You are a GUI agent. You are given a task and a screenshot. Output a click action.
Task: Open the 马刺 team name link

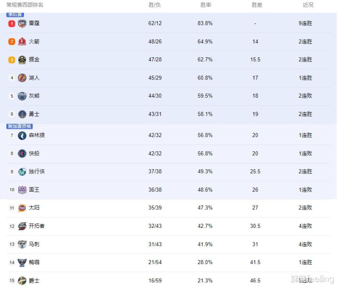[x=34, y=244]
